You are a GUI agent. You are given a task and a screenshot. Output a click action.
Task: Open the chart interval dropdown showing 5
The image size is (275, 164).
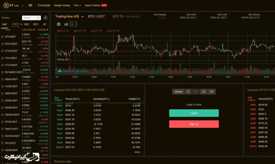74,24
